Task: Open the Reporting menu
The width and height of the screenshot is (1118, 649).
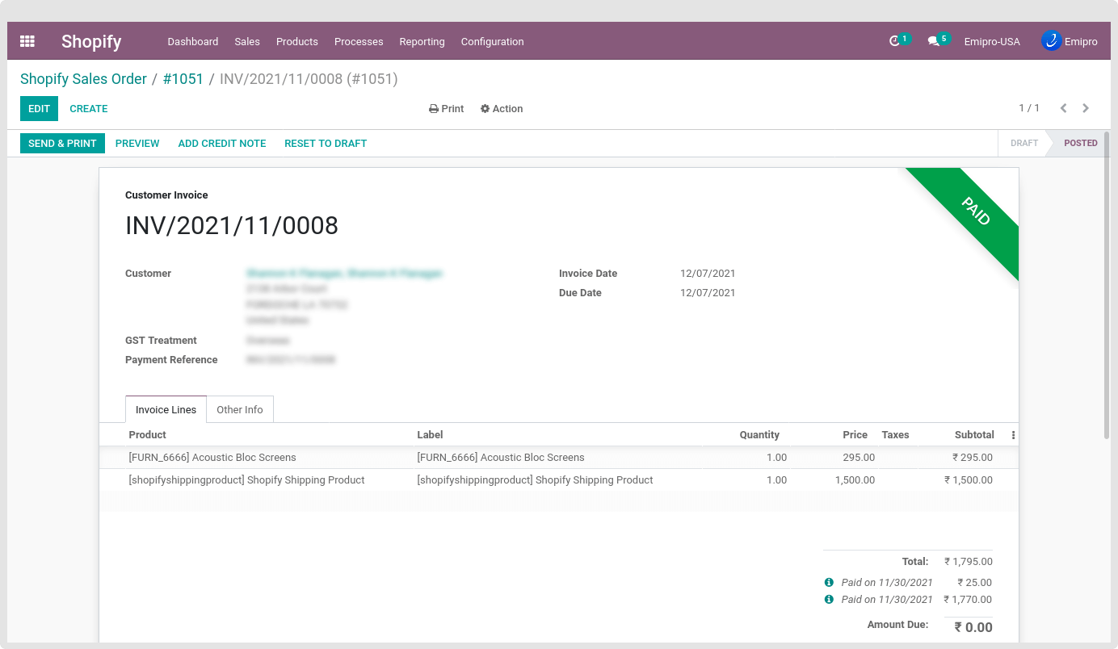Action: click(422, 42)
